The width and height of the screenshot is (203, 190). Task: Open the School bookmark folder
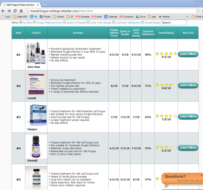coord(59,17)
